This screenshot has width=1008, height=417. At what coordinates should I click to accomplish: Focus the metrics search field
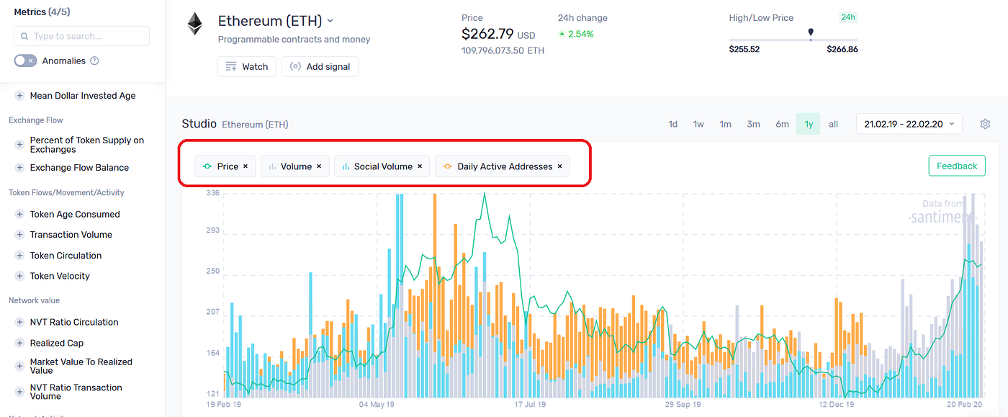[x=82, y=36]
